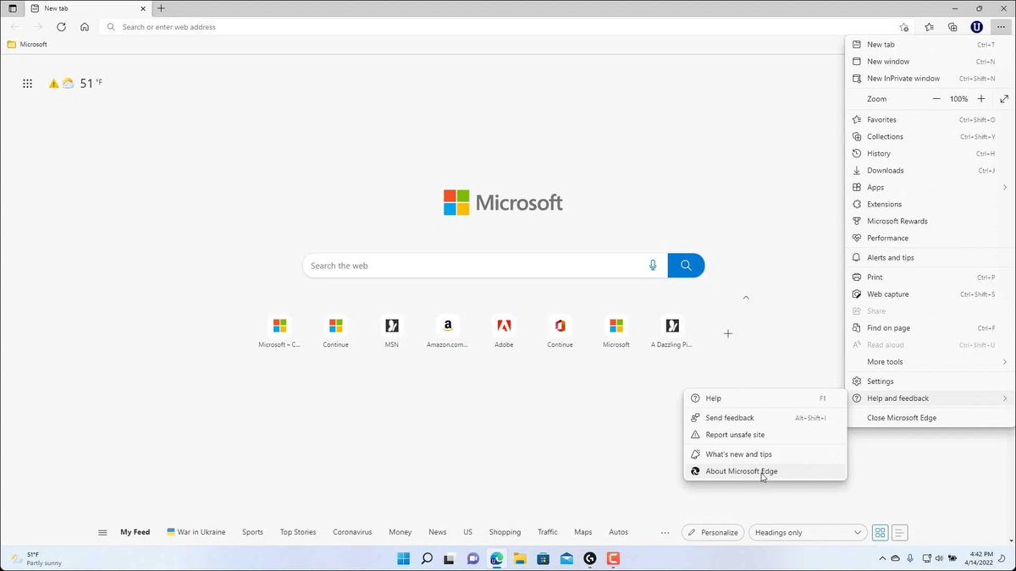Click the microphone voice search icon

point(653,266)
